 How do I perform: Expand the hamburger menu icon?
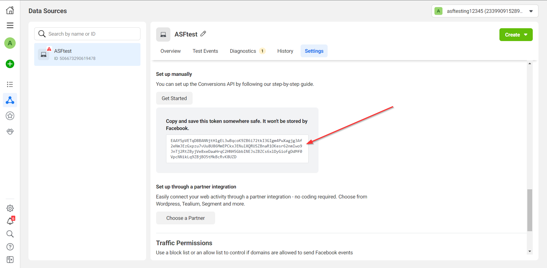coord(10,25)
